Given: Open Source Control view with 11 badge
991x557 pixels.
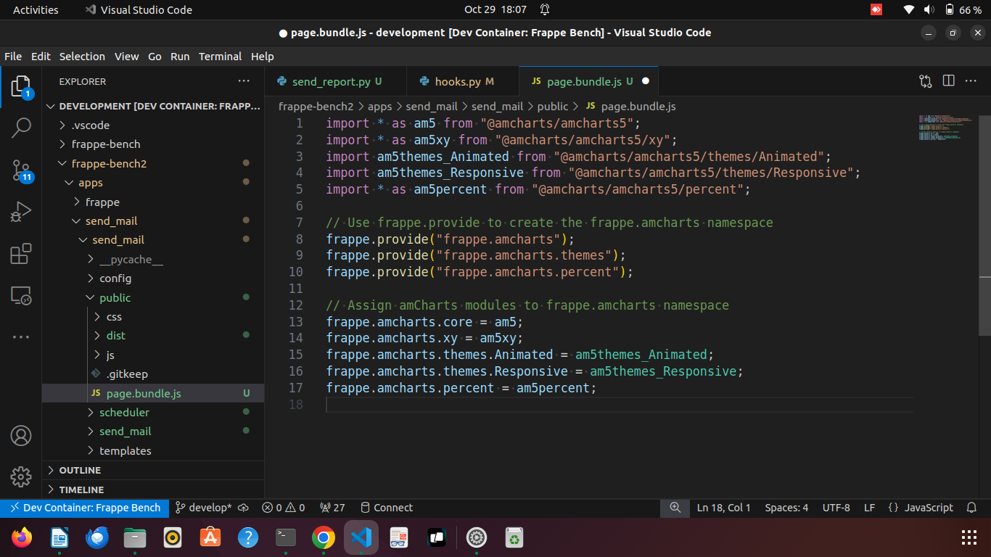Looking at the screenshot, I should coord(21,171).
